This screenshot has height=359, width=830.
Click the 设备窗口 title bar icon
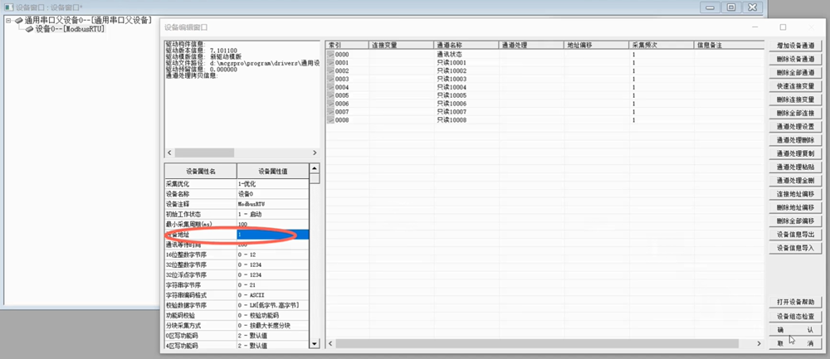(x=8, y=7)
